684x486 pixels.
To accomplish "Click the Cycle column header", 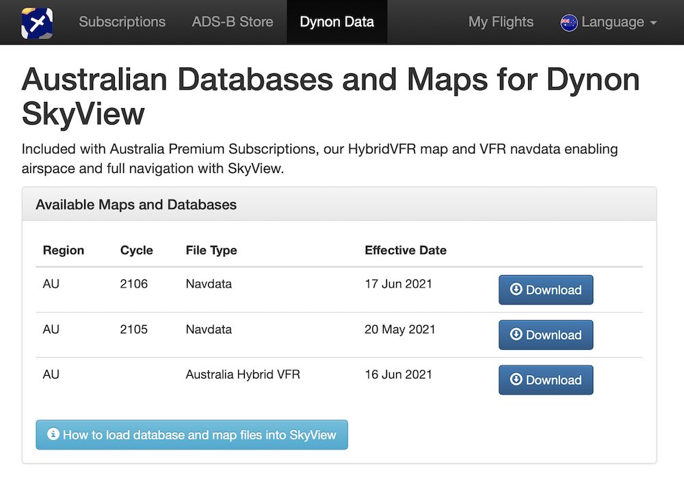I will click(x=137, y=251).
